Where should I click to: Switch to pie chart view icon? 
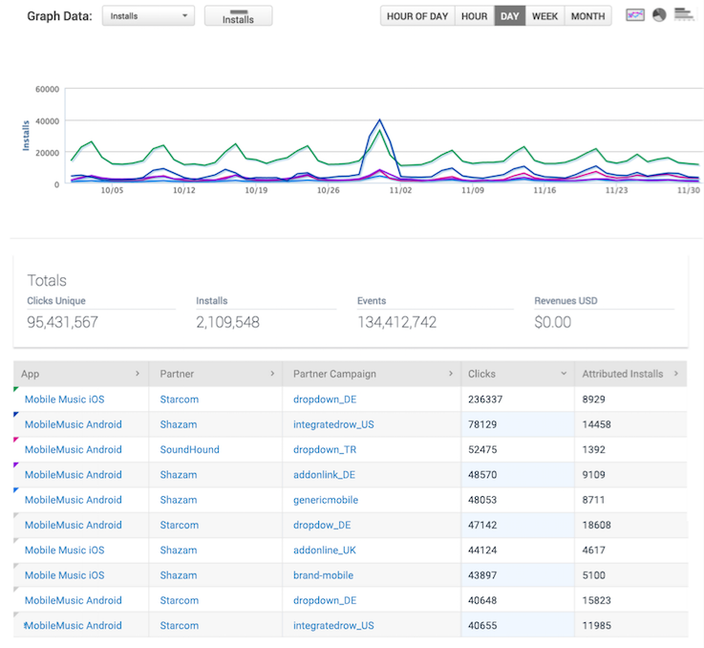tap(659, 15)
